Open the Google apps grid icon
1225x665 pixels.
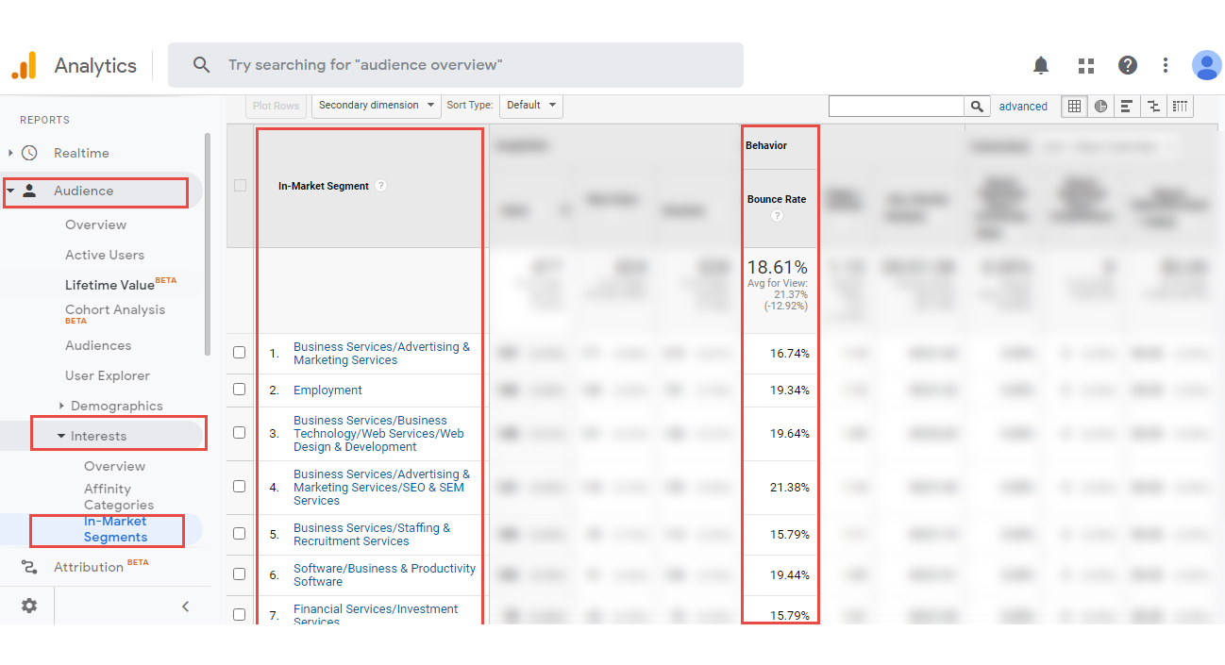coord(1086,65)
